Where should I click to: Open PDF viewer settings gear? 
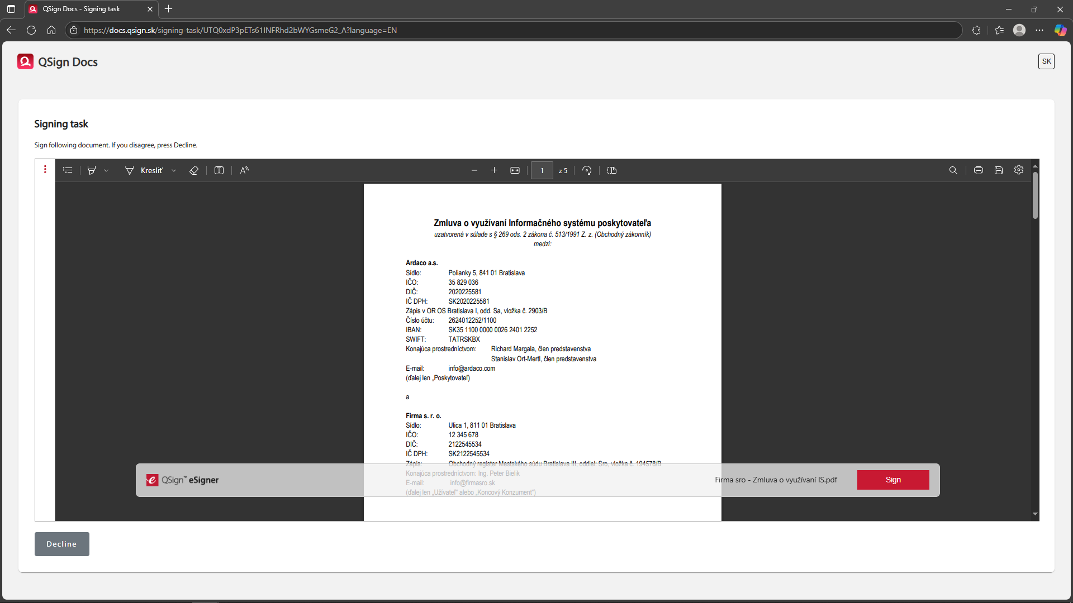[x=1019, y=170]
